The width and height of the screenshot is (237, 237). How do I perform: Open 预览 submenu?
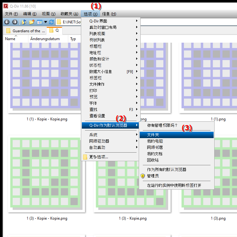(111, 97)
